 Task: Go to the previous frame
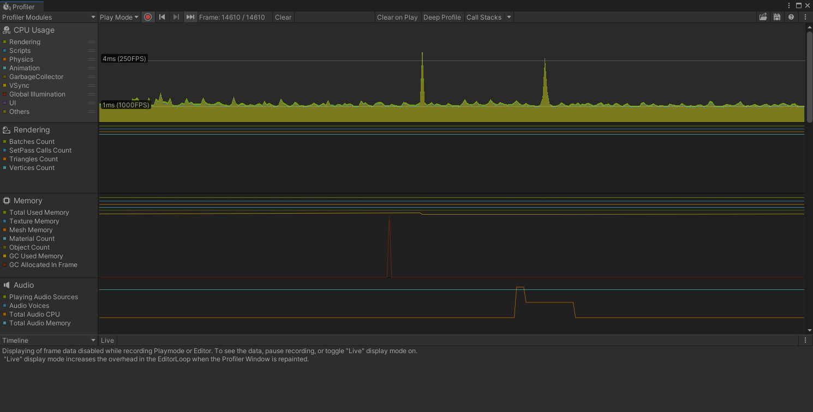(162, 17)
